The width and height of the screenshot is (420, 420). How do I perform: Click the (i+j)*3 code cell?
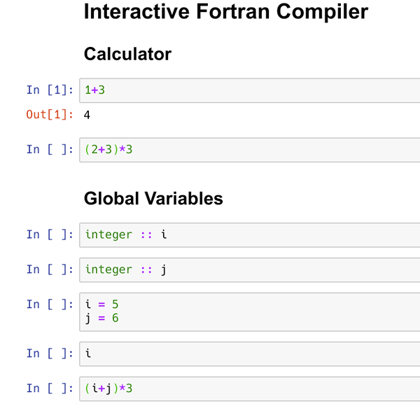(x=250, y=388)
